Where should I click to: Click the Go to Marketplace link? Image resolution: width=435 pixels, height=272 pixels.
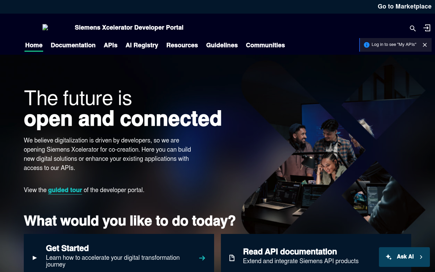[x=404, y=6]
